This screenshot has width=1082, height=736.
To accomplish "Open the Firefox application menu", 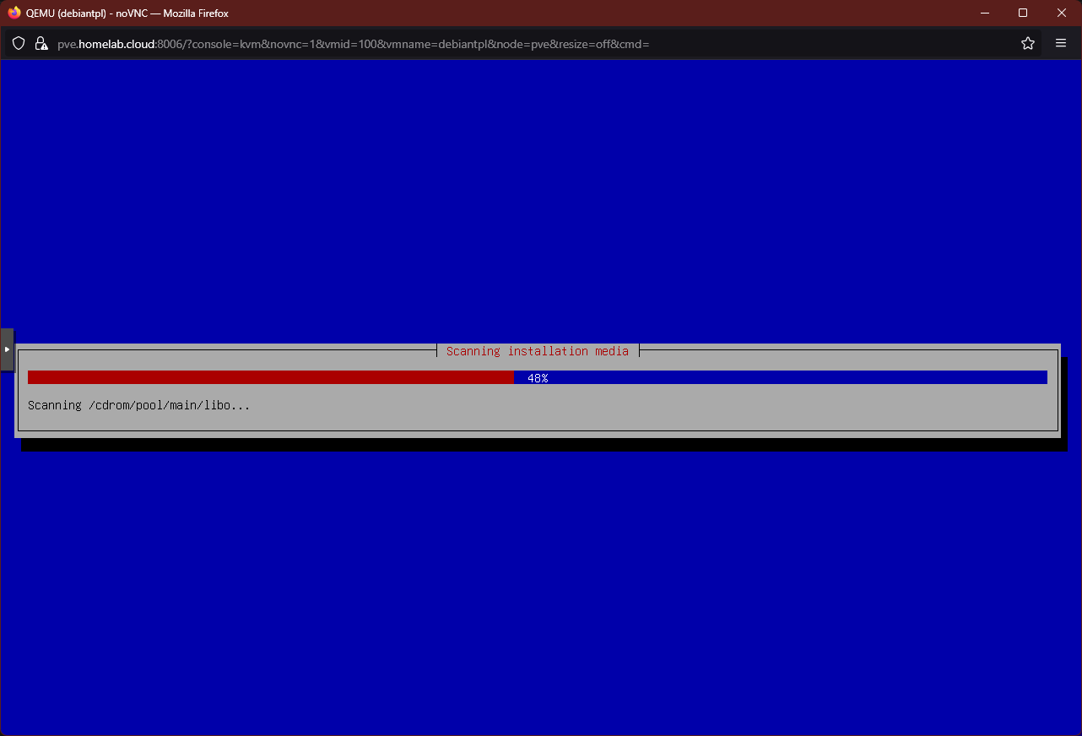I will click(x=1061, y=43).
